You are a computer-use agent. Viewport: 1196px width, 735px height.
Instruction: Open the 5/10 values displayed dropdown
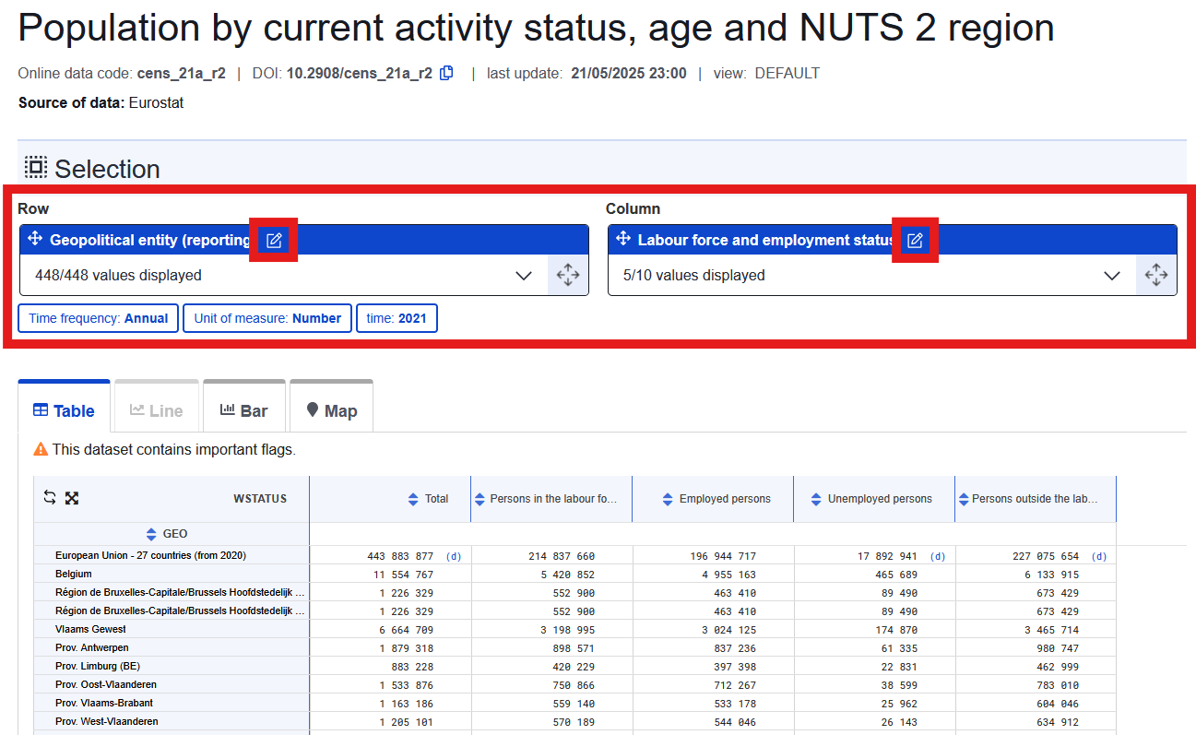(1111, 275)
